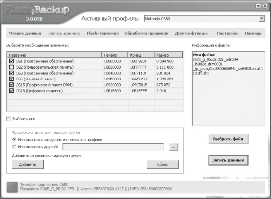Sort by the Название column header
The image size is (271, 199).
[x=54, y=55]
